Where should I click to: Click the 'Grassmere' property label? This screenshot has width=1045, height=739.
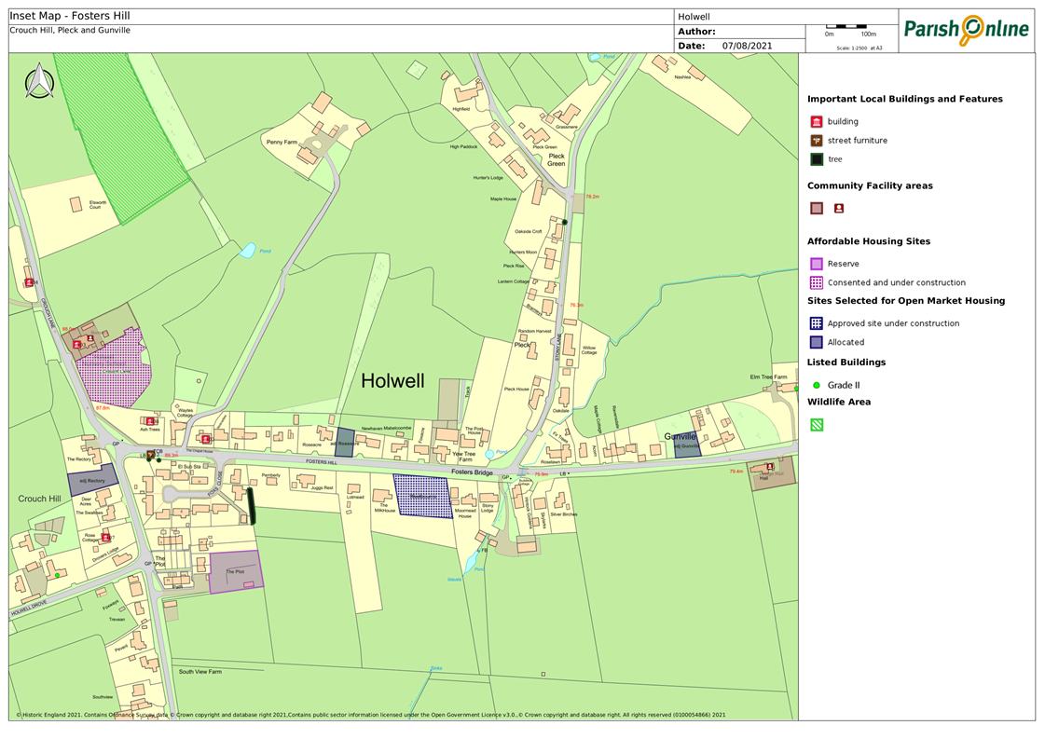pos(567,127)
